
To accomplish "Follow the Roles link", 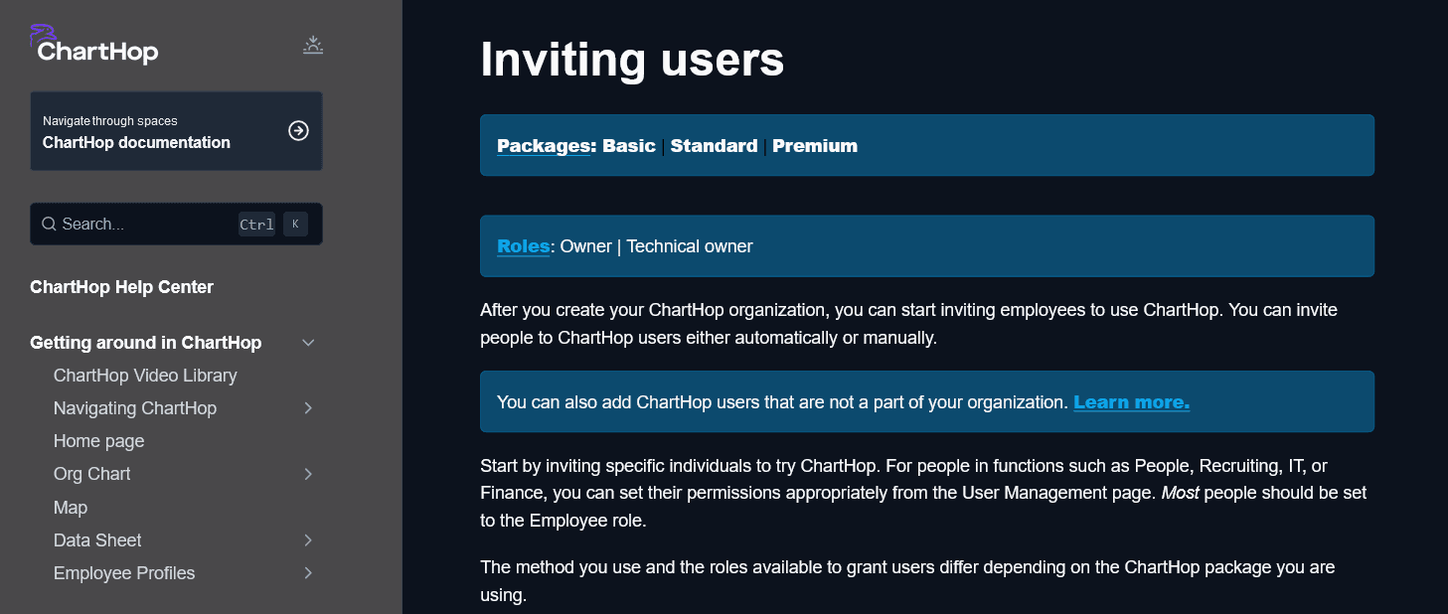I will tap(523, 246).
